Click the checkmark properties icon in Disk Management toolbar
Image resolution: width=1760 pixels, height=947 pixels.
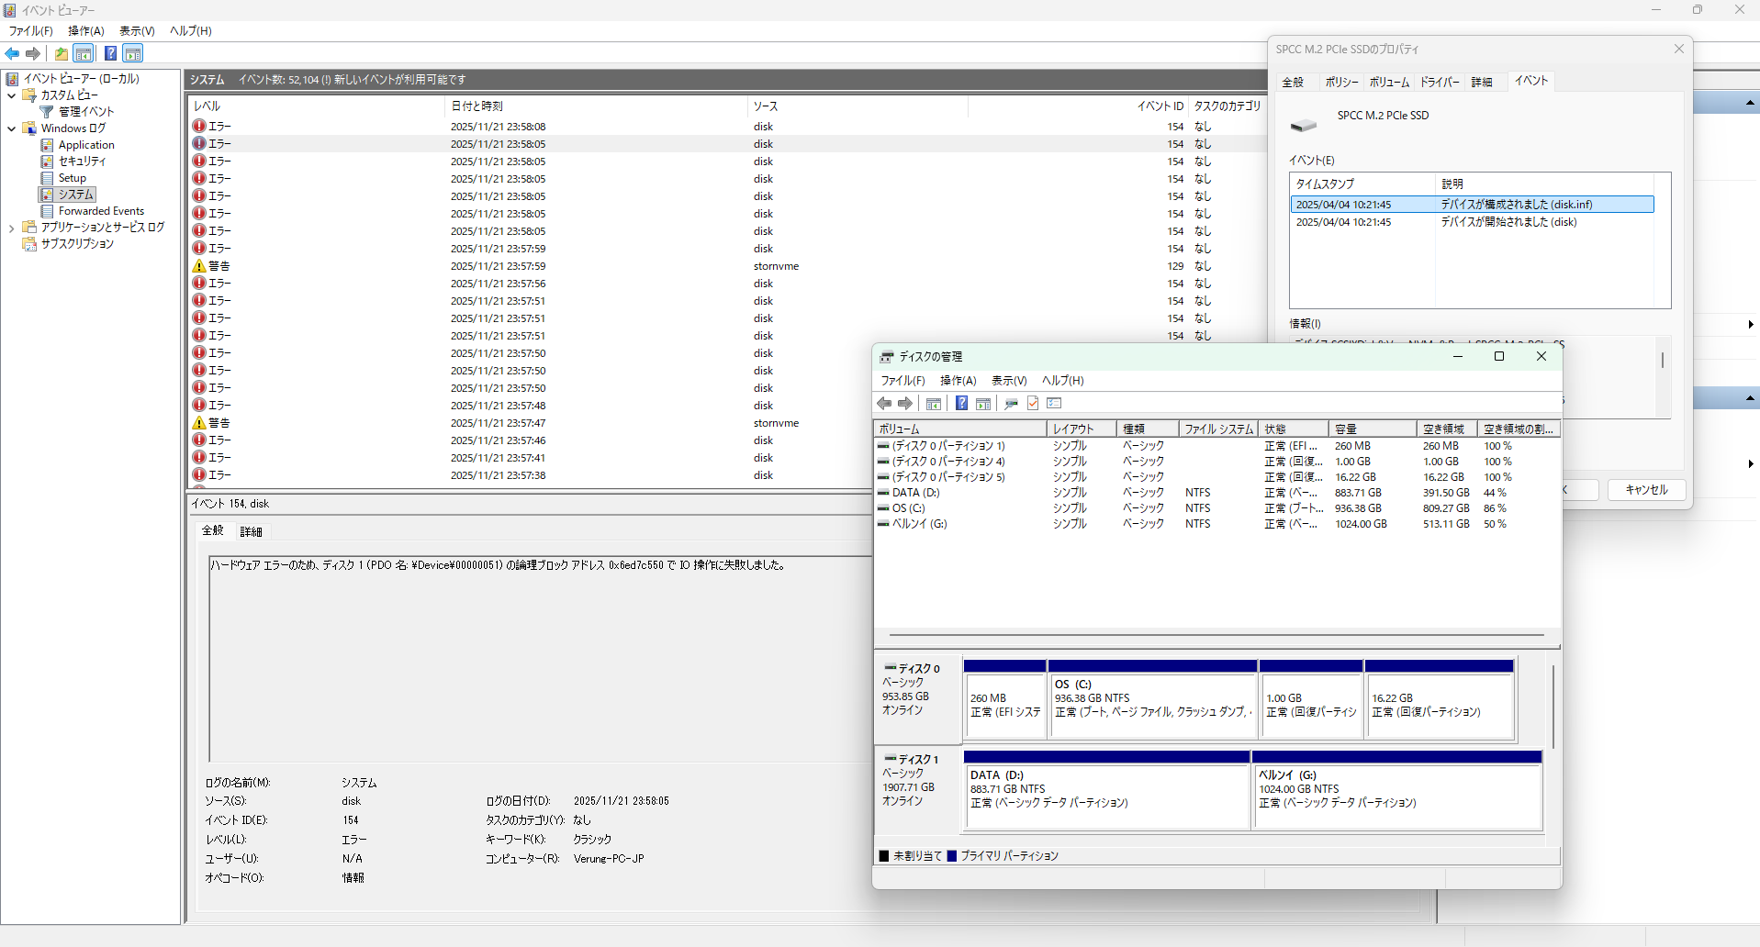pos(1033,404)
